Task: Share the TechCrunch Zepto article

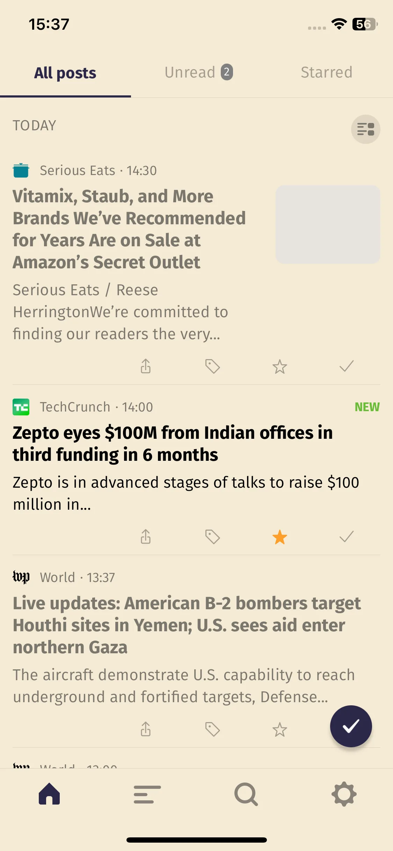Action: point(146,537)
